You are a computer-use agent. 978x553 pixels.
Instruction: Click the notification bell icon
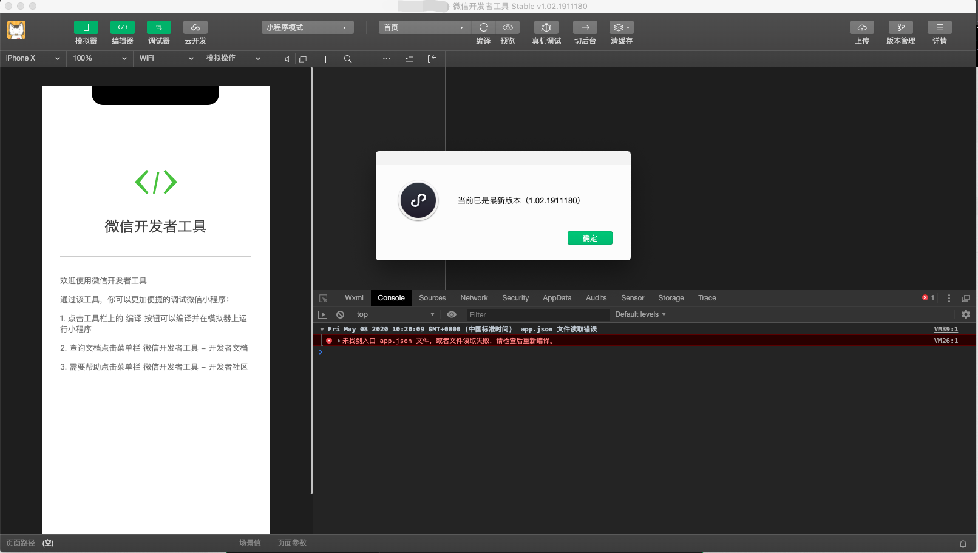[963, 544]
